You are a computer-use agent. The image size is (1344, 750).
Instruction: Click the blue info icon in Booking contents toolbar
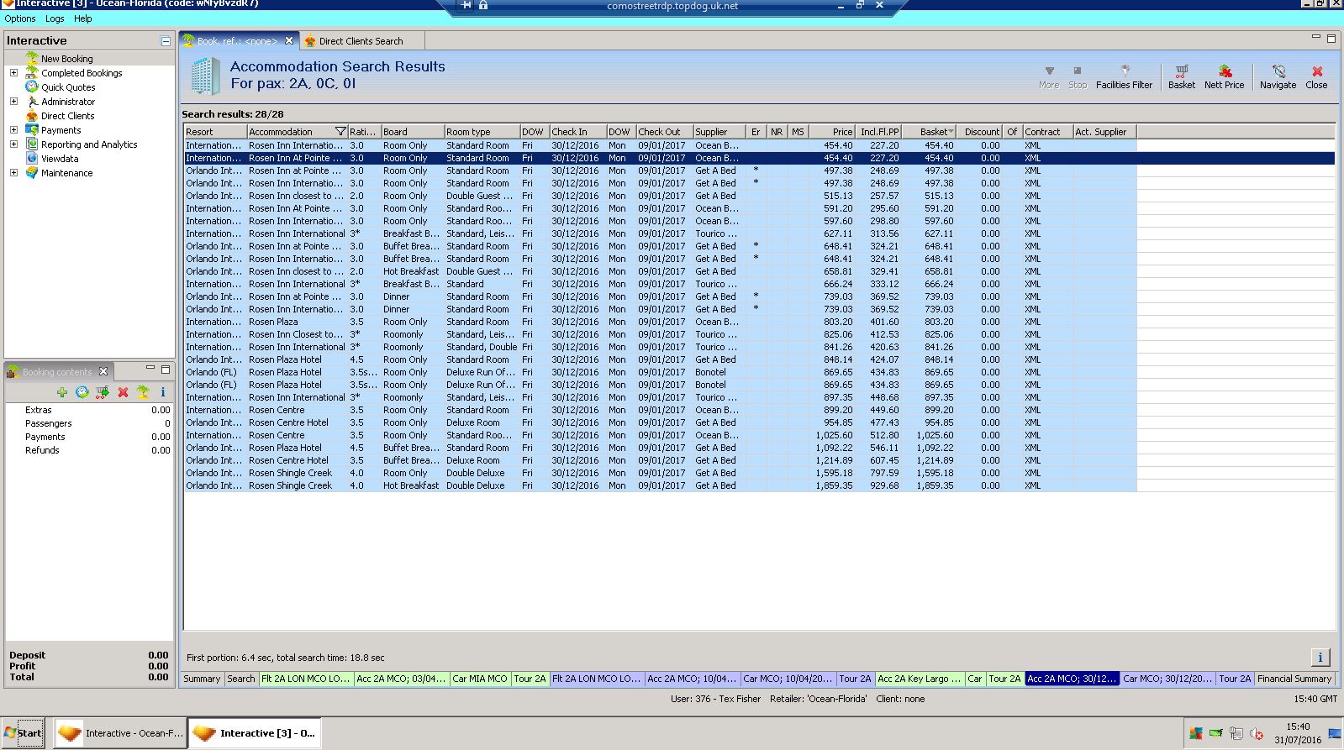pos(163,392)
